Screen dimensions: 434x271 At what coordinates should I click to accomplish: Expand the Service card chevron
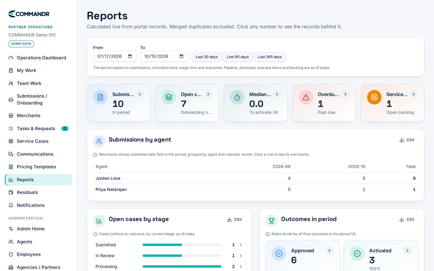click(414, 94)
